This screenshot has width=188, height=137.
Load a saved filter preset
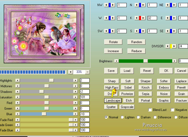pos(127,71)
